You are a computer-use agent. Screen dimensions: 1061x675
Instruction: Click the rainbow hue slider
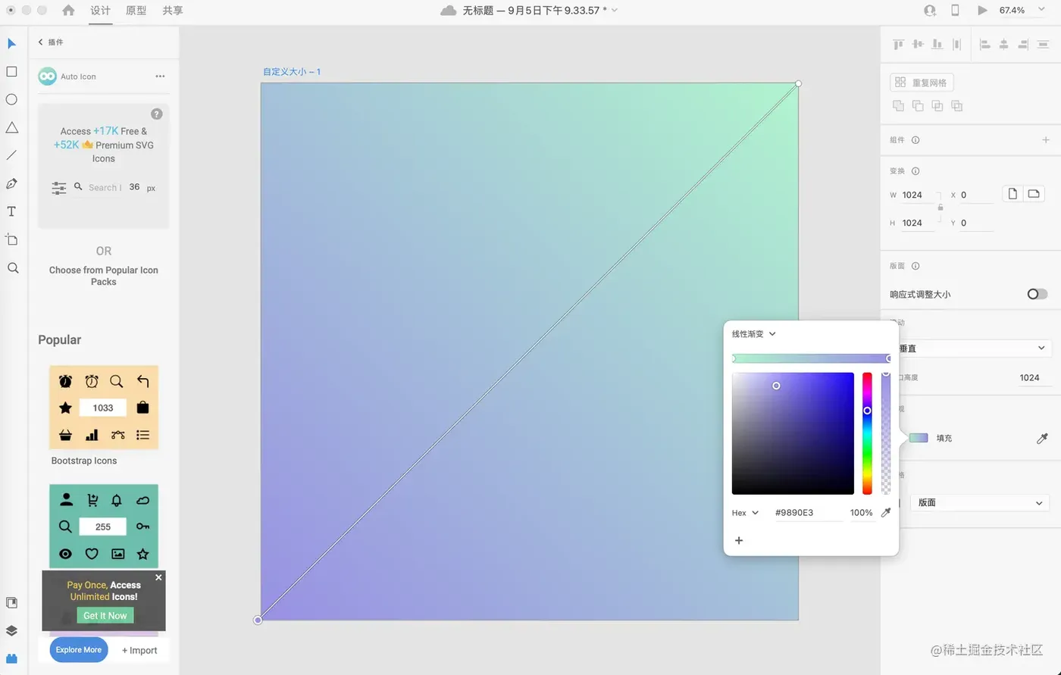click(x=867, y=433)
